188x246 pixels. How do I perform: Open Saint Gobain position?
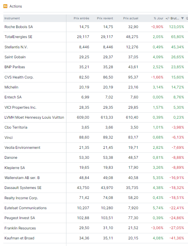click(15, 57)
